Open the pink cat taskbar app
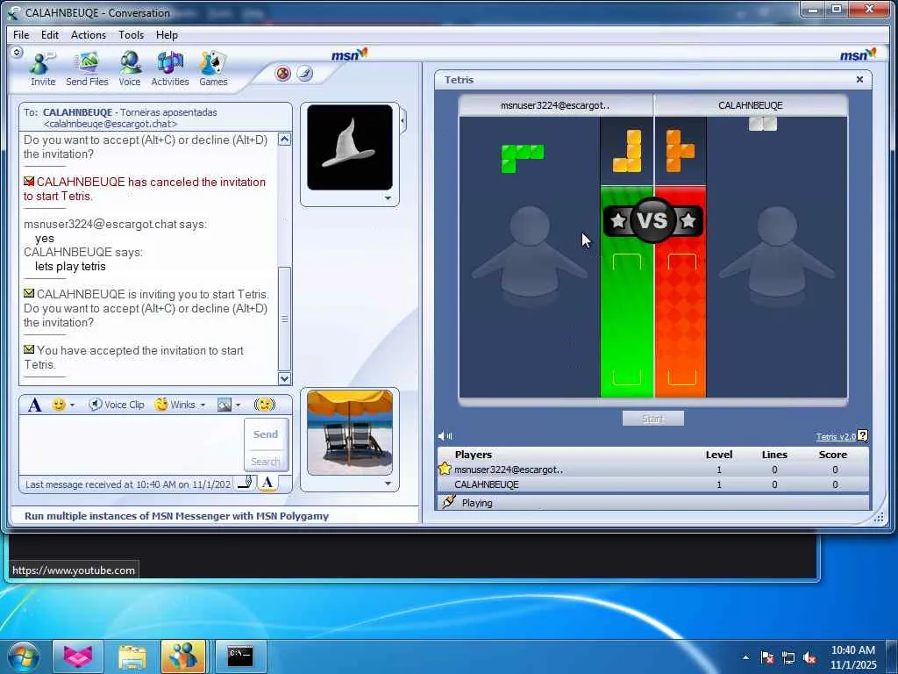Screen dimensions: 898x674 78,656
